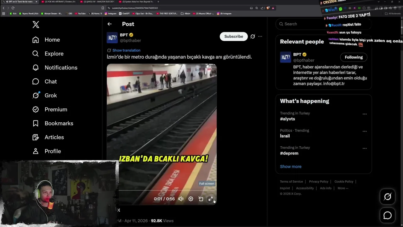Open BPT profile avatar in post
The width and height of the screenshot is (403, 227).
tap(112, 38)
